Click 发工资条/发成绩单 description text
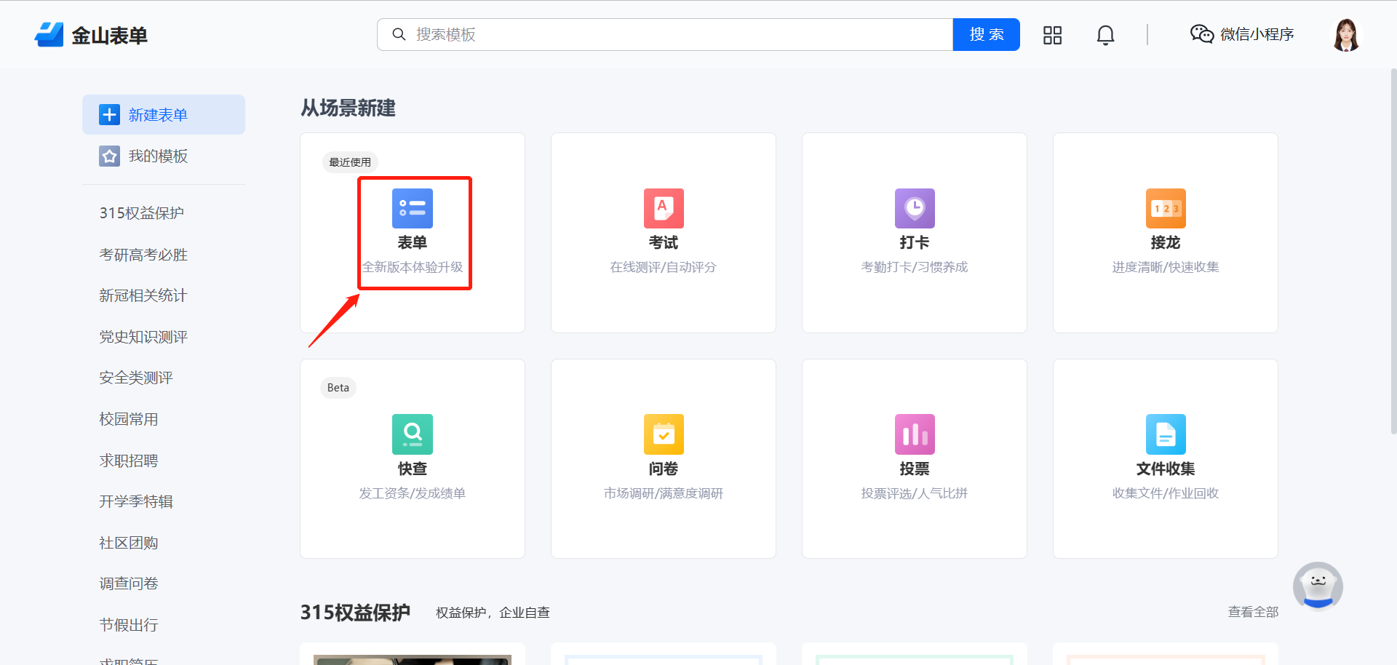The image size is (1397, 665). click(413, 493)
